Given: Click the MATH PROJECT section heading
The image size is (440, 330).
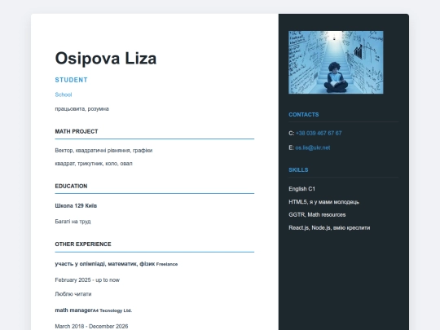Looking at the screenshot, I should (77, 131).
